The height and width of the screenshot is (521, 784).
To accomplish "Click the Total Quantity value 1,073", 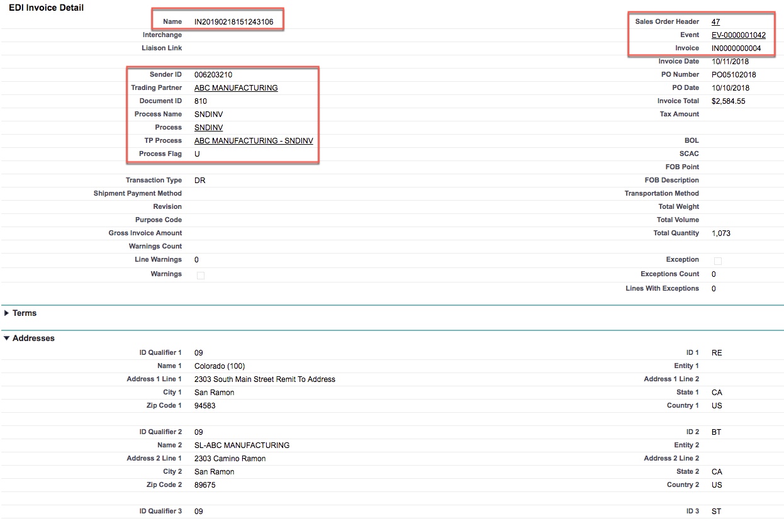I will (x=721, y=233).
